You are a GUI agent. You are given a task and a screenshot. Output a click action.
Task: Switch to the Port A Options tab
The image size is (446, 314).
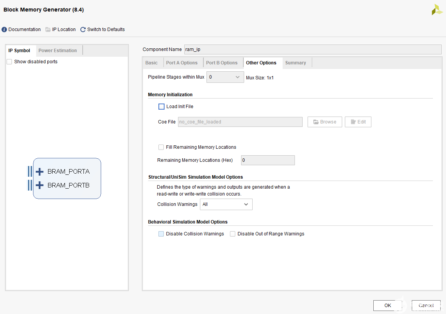click(181, 63)
